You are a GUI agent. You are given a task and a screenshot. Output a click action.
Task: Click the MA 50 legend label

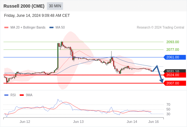pos(60,28)
